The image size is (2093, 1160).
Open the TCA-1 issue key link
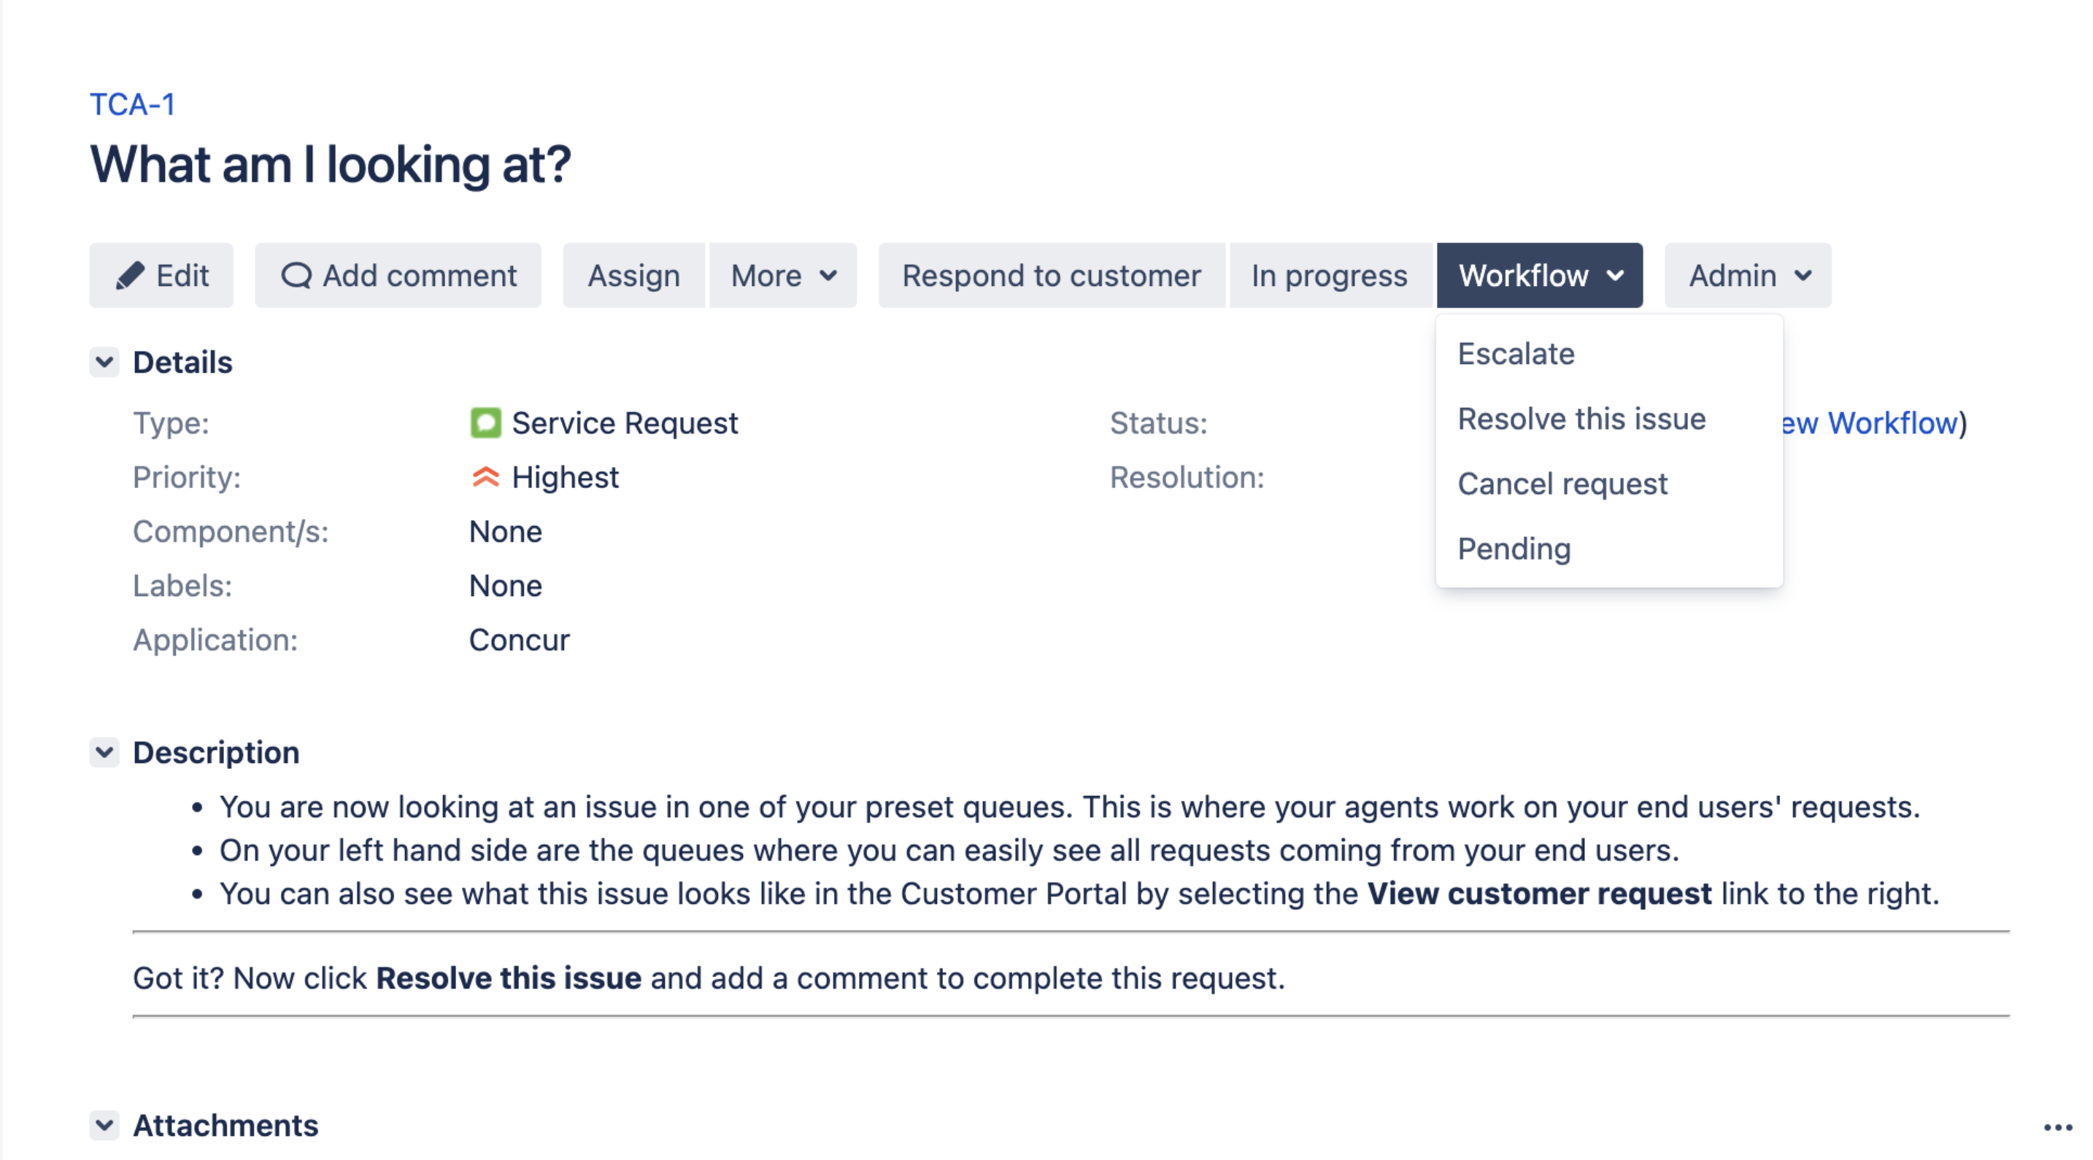(131, 104)
